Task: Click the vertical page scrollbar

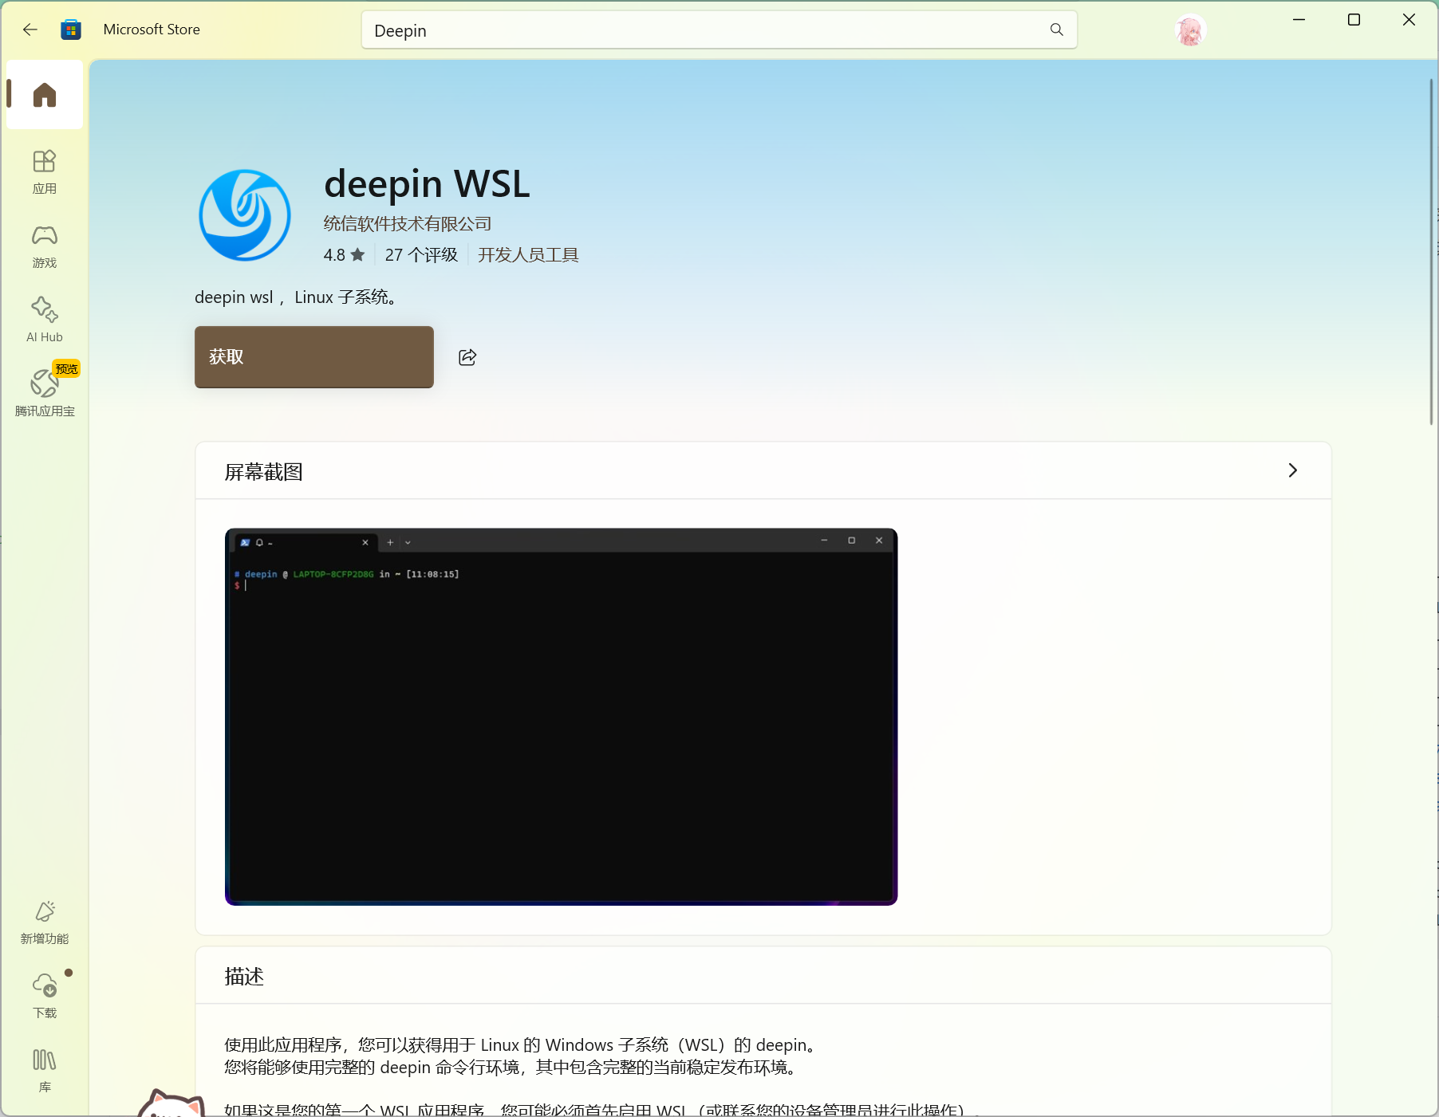Action: tap(1432, 251)
